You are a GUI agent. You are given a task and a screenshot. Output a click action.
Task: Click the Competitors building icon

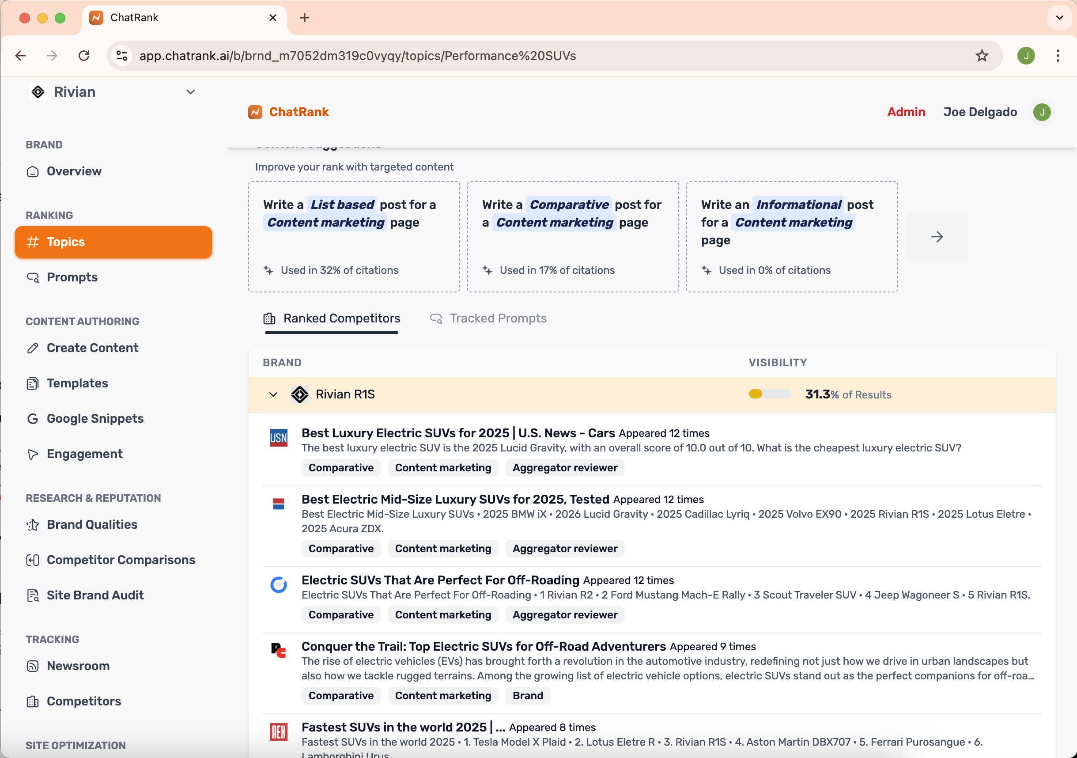point(32,701)
